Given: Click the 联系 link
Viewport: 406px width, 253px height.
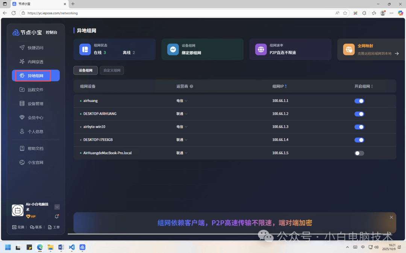Looking at the screenshot, I should [36, 227].
